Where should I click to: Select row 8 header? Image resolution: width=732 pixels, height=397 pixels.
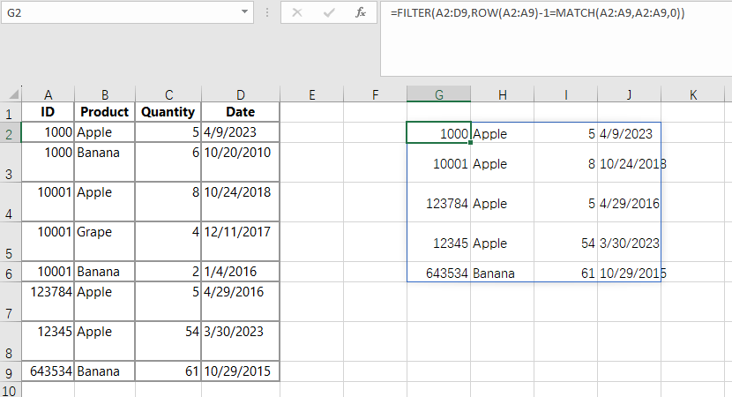click(x=11, y=341)
